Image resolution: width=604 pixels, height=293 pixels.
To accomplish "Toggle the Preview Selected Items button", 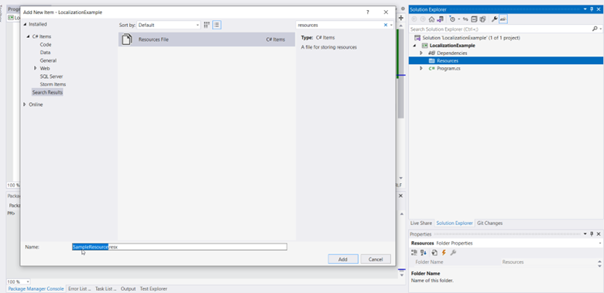I will (x=503, y=19).
